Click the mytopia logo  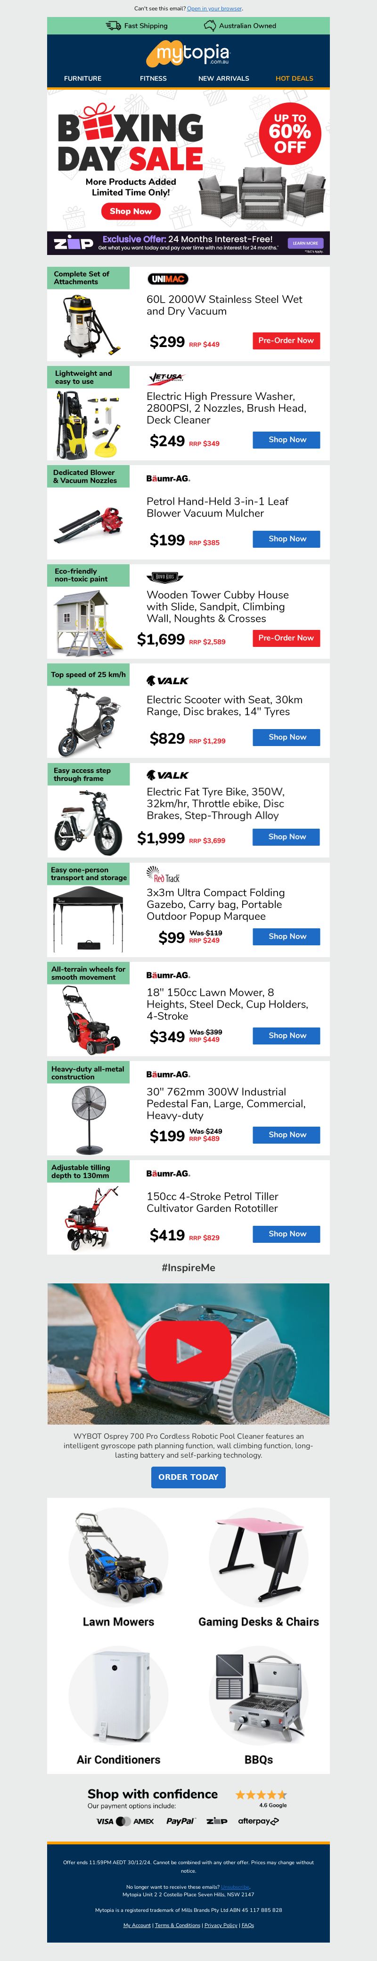coord(188,53)
